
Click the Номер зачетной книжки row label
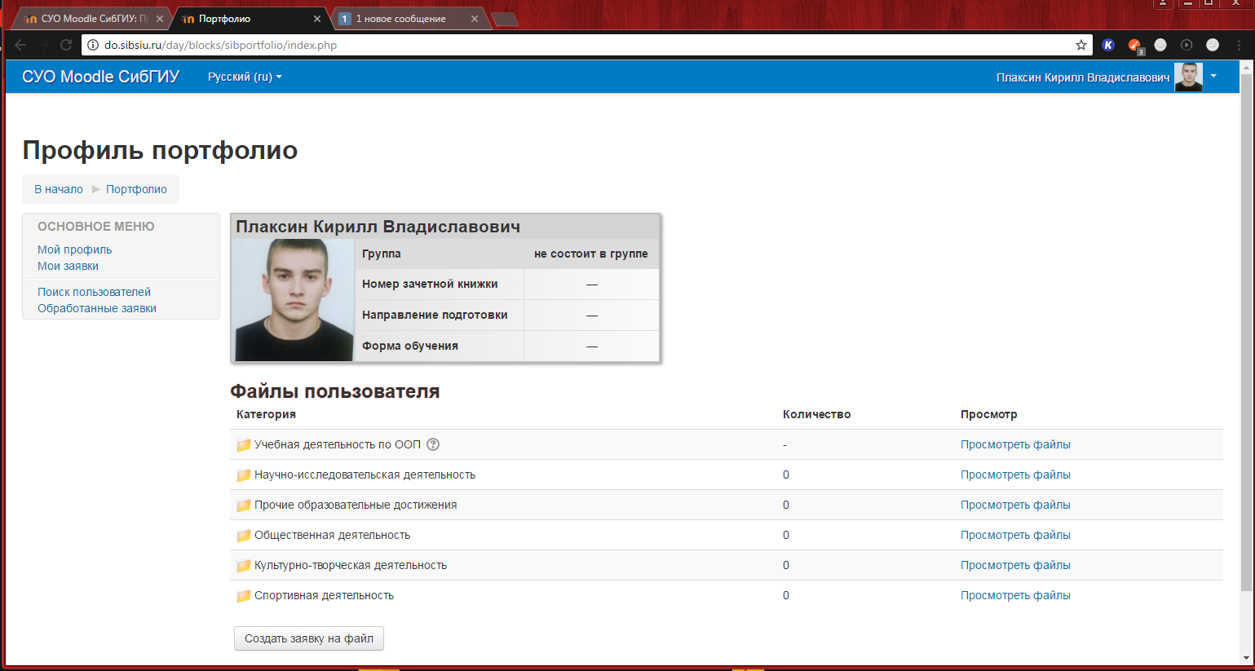[430, 284]
